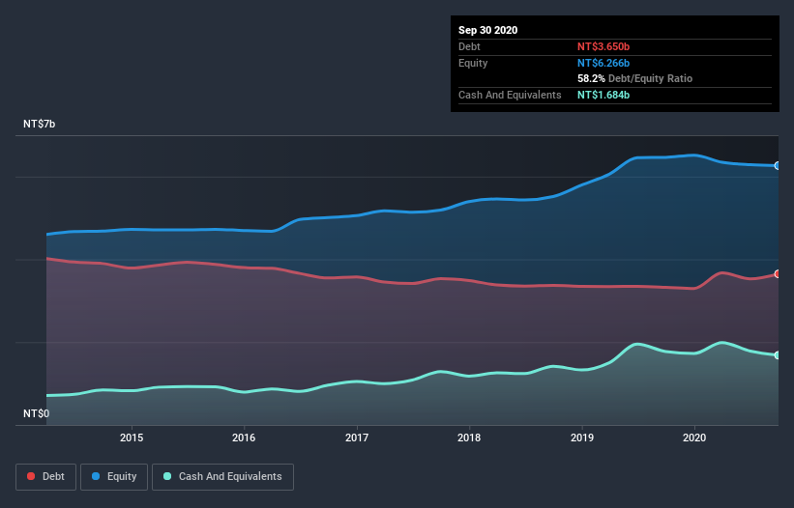This screenshot has height=508, width=794.
Task: Click the Debt label in tooltip
Action: (469, 46)
